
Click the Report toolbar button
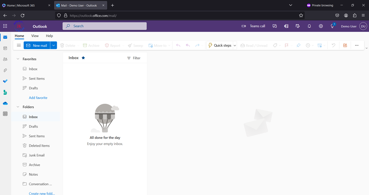[113, 46]
